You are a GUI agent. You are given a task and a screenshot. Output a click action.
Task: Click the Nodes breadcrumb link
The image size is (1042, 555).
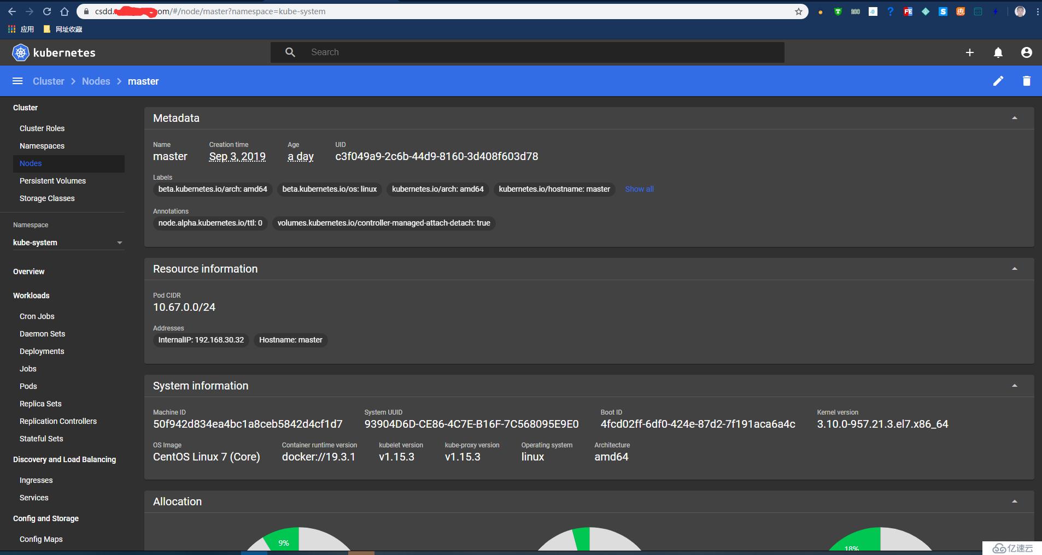click(96, 81)
